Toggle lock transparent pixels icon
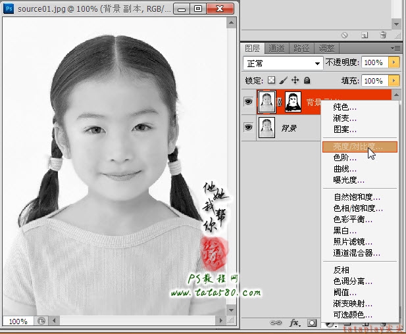Screen dimensions: 406x334 click(x=271, y=80)
